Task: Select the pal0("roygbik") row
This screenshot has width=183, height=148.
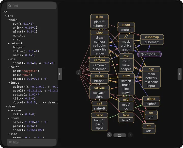Action: [x=26, y=71]
